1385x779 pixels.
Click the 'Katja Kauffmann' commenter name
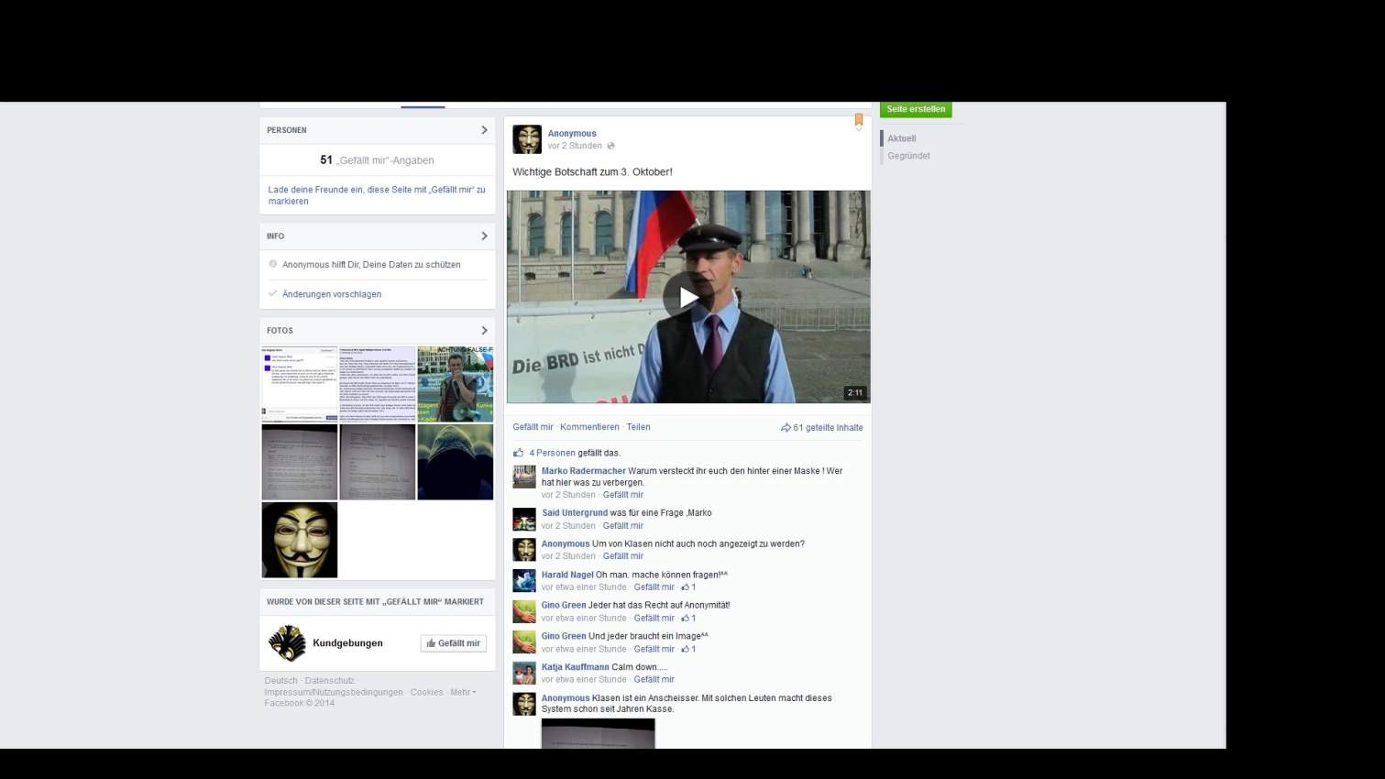[575, 667]
